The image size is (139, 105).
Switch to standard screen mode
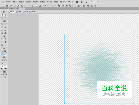(x=2, y=74)
